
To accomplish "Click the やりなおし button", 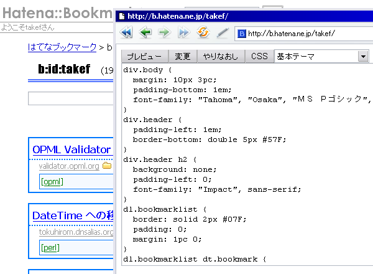I will point(221,56).
